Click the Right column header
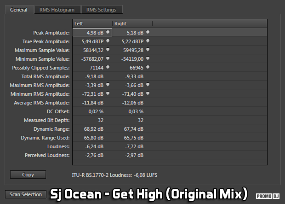Image resolution: width=285 pixels, height=204 pixels. coord(132,23)
